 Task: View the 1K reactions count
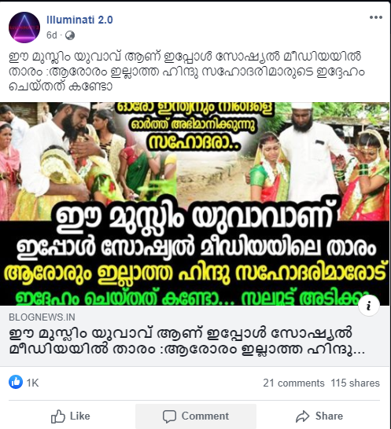(32, 383)
